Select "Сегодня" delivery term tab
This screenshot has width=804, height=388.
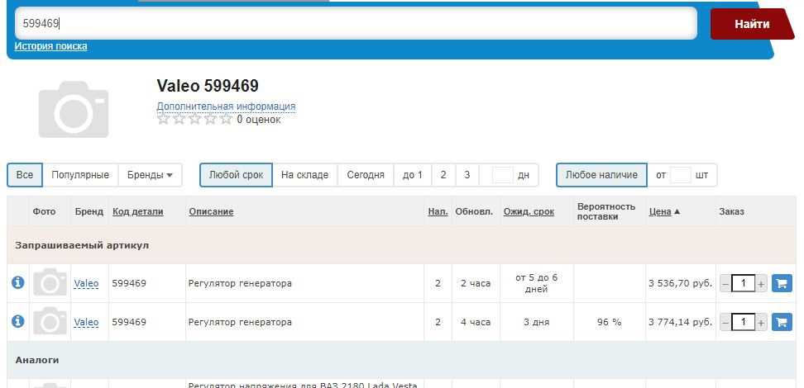point(366,175)
